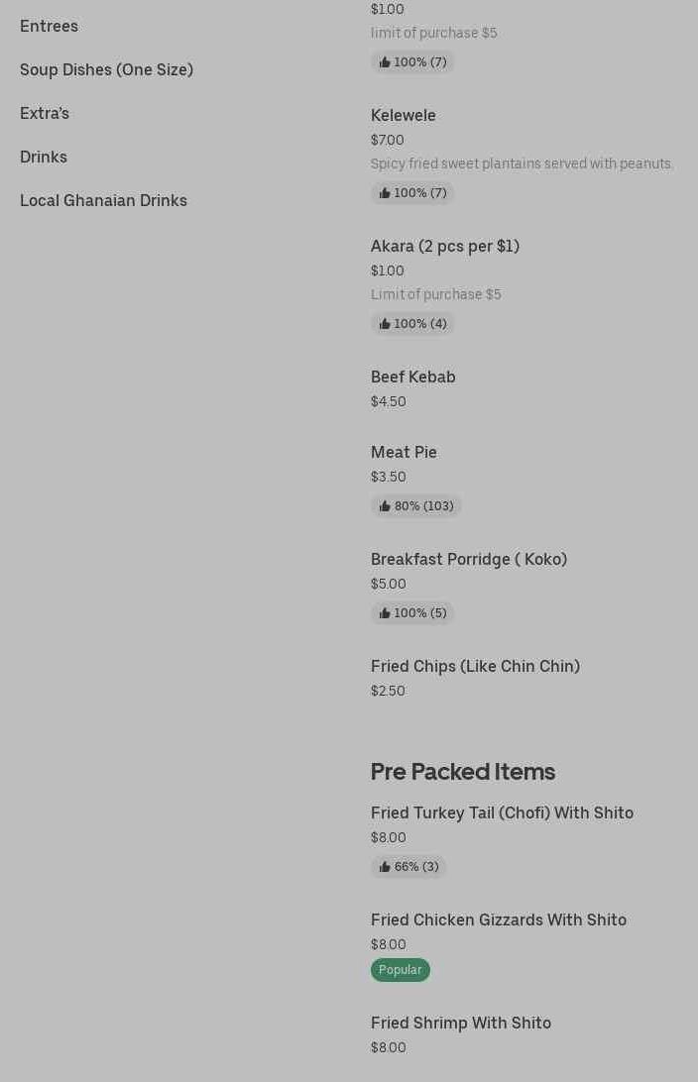The width and height of the screenshot is (698, 1082).
Task: Choose the Meat Pie item
Action: click(x=404, y=452)
